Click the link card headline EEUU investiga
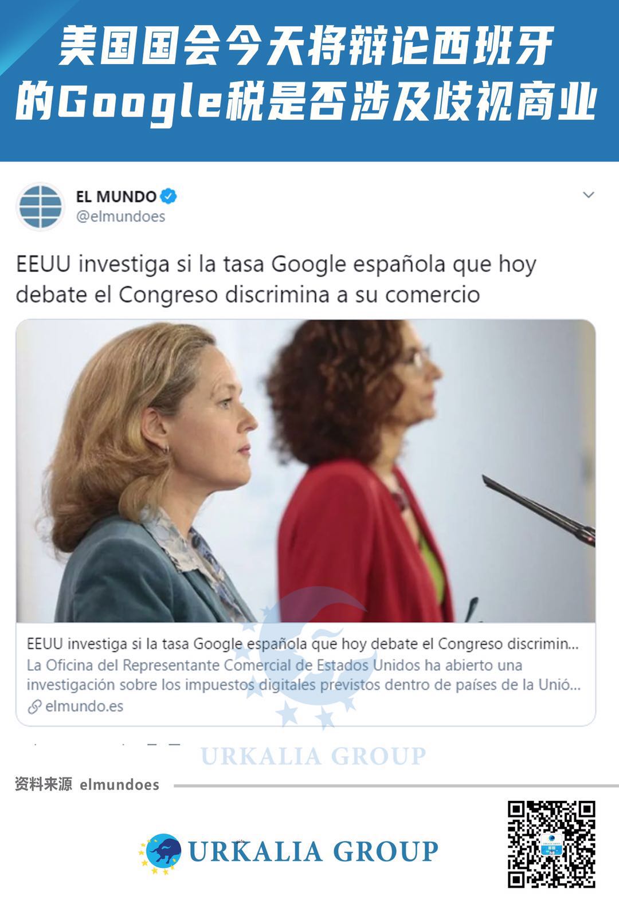Viewport: 619px width, 912px height. point(303,644)
